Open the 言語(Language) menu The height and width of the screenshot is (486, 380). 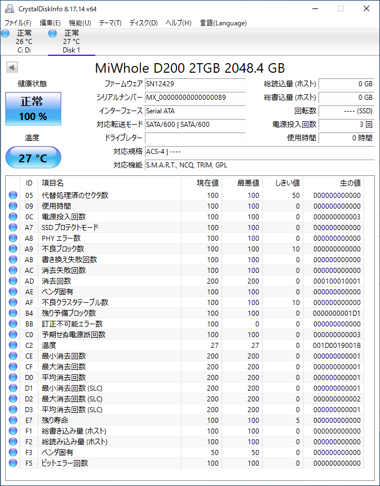tap(223, 23)
